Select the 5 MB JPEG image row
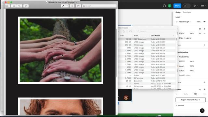Viewport: 208px width, 117px height. [x=147, y=67]
